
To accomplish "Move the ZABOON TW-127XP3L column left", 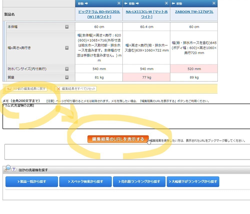I will tap(173, 3).
